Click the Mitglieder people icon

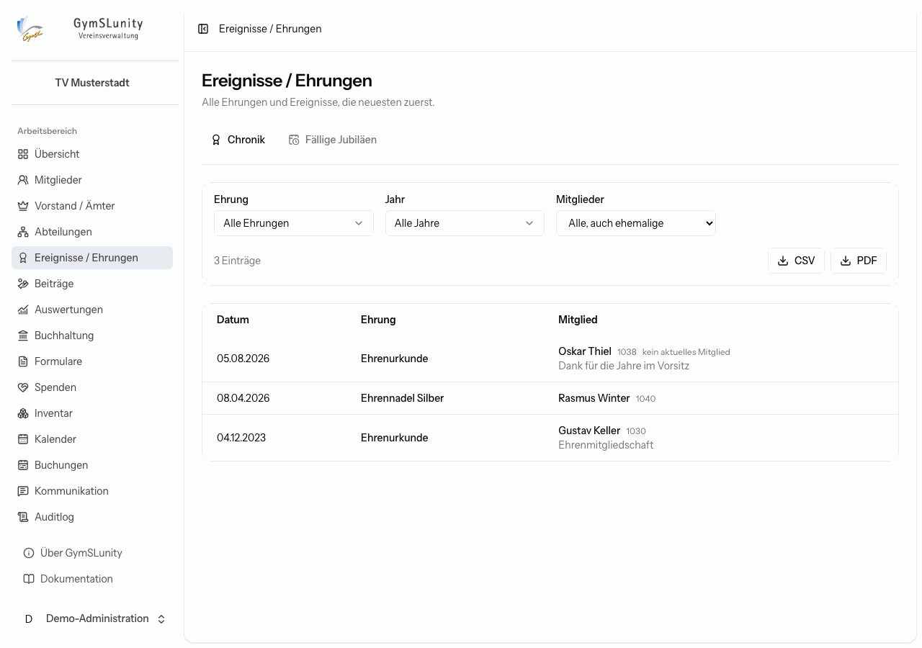[x=23, y=180]
